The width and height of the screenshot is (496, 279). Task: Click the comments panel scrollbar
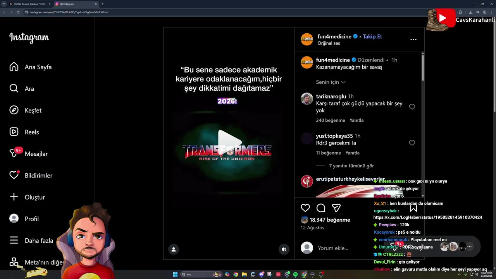pos(422,68)
